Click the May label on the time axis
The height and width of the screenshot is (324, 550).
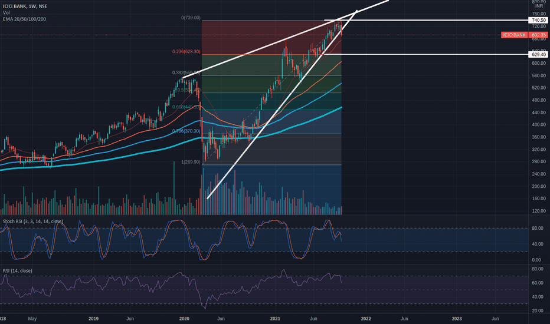click(32, 319)
